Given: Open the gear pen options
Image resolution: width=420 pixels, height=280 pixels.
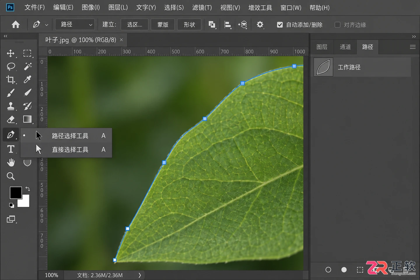Looking at the screenshot, I should [260, 24].
